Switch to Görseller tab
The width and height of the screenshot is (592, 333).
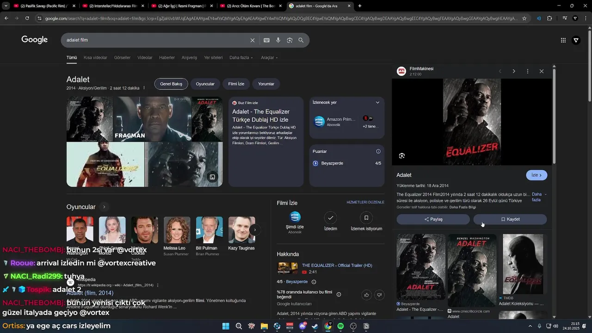[x=122, y=58]
